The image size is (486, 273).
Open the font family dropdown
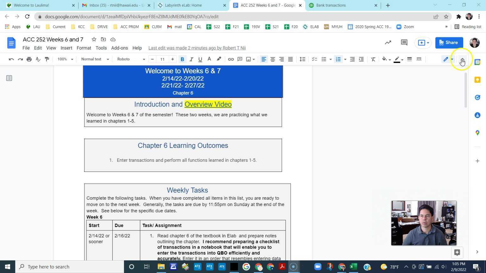click(x=131, y=59)
